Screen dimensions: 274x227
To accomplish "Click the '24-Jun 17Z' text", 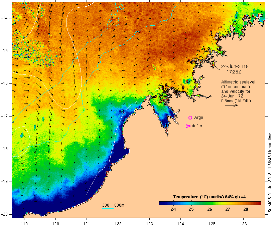I will tap(232, 96).
